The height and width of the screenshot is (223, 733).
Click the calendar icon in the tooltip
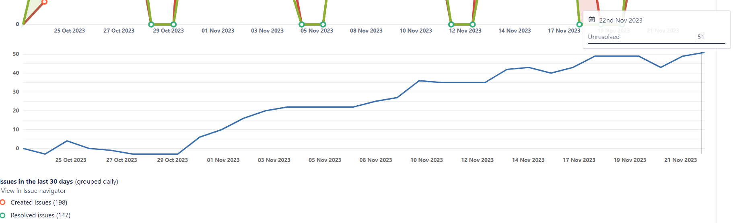pyautogui.click(x=592, y=19)
